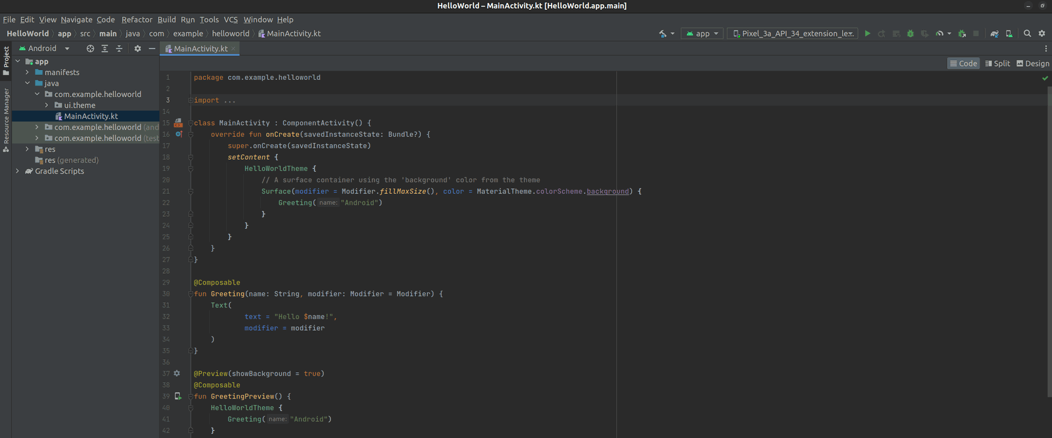Expand the ui.theme package

(x=47, y=105)
